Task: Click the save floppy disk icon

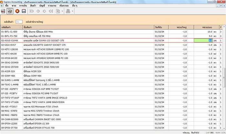Action: [24, 11]
